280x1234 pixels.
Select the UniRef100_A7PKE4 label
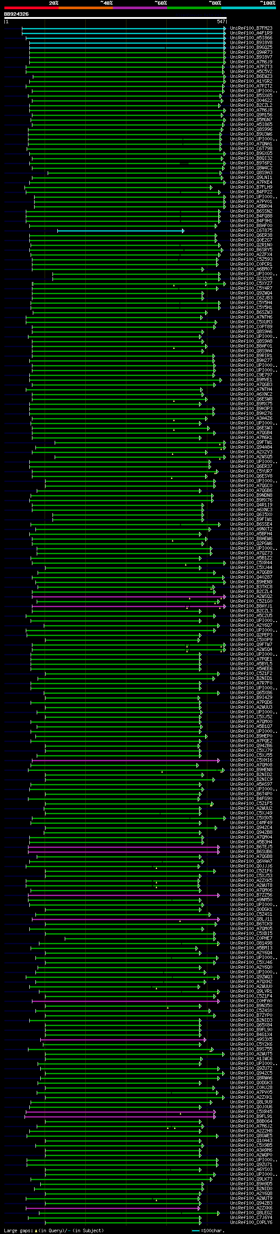tap(251, 183)
